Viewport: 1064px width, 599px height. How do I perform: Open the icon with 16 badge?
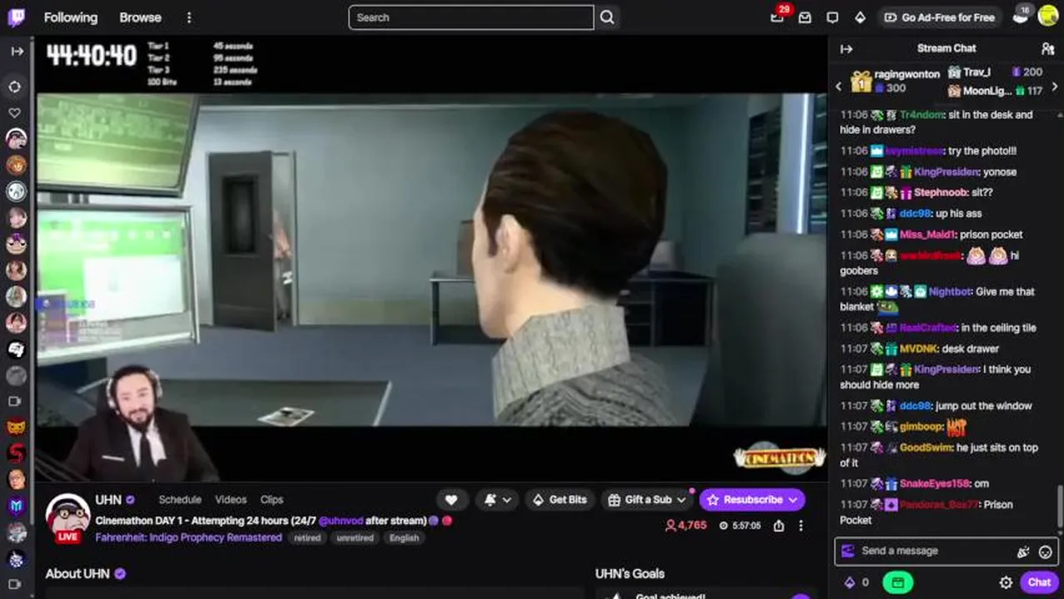pyautogui.click(x=1021, y=16)
